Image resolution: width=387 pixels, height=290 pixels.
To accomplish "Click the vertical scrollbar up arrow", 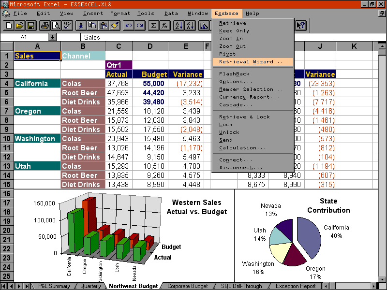I will (x=382, y=46).
